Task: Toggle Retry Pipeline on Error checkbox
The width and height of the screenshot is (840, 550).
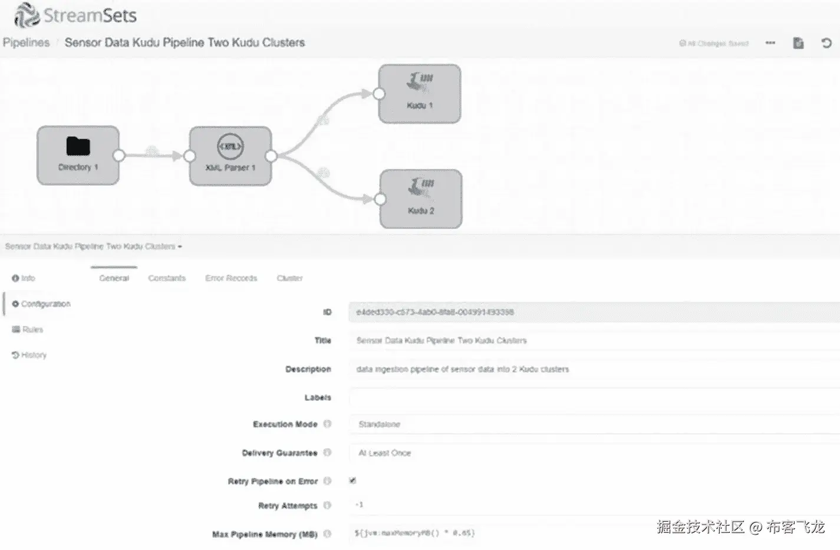Action: pos(353,480)
